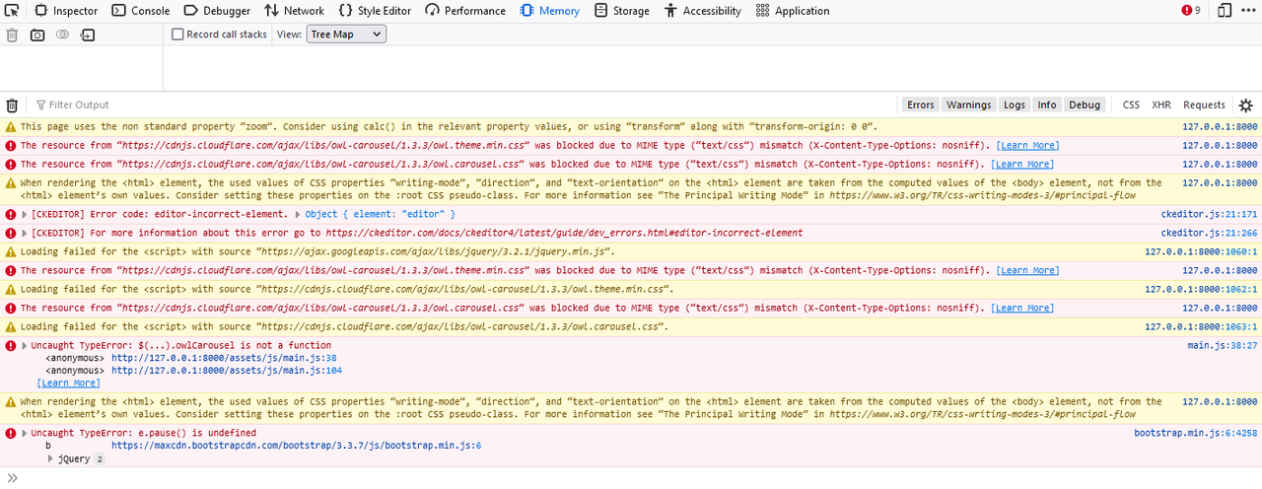This screenshot has height=489, width=1262.
Task: Open source link 127.0.0.1:8000:1062:1
Action: click(1201, 289)
